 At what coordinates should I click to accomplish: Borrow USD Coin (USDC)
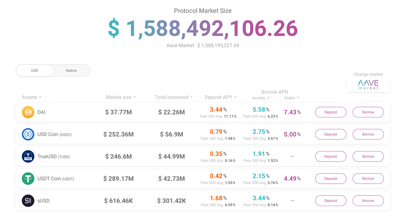point(368,134)
